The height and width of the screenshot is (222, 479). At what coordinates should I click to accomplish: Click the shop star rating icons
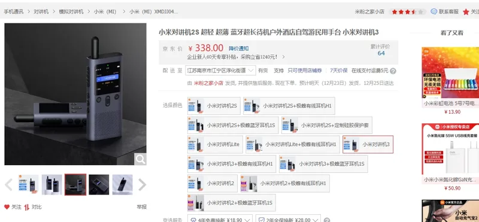(x=408, y=12)
